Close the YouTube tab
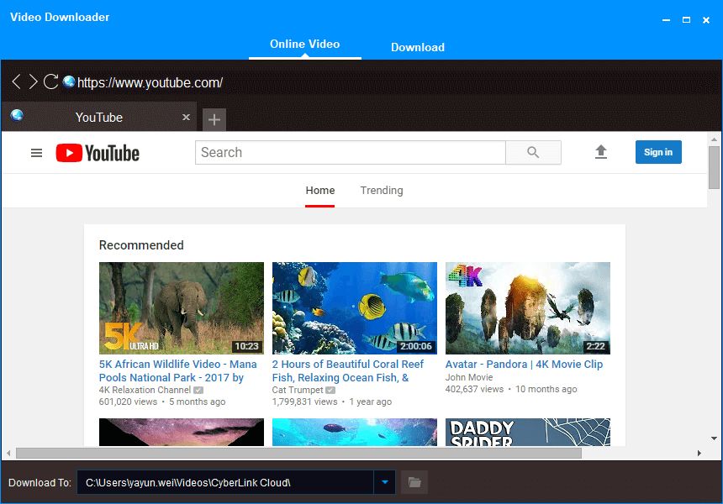Screen dimensions: 723x504 pos(186,118)
